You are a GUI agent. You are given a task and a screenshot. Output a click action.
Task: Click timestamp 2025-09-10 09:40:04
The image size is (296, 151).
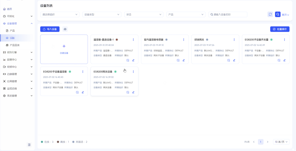pos(104,45)
